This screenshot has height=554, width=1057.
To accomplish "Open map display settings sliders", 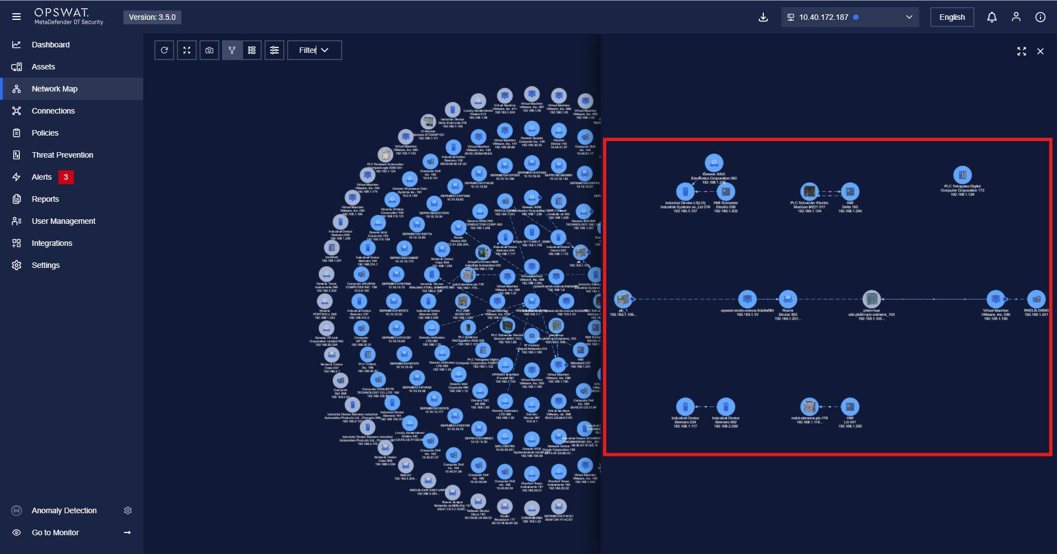I will tap(274, 50).
